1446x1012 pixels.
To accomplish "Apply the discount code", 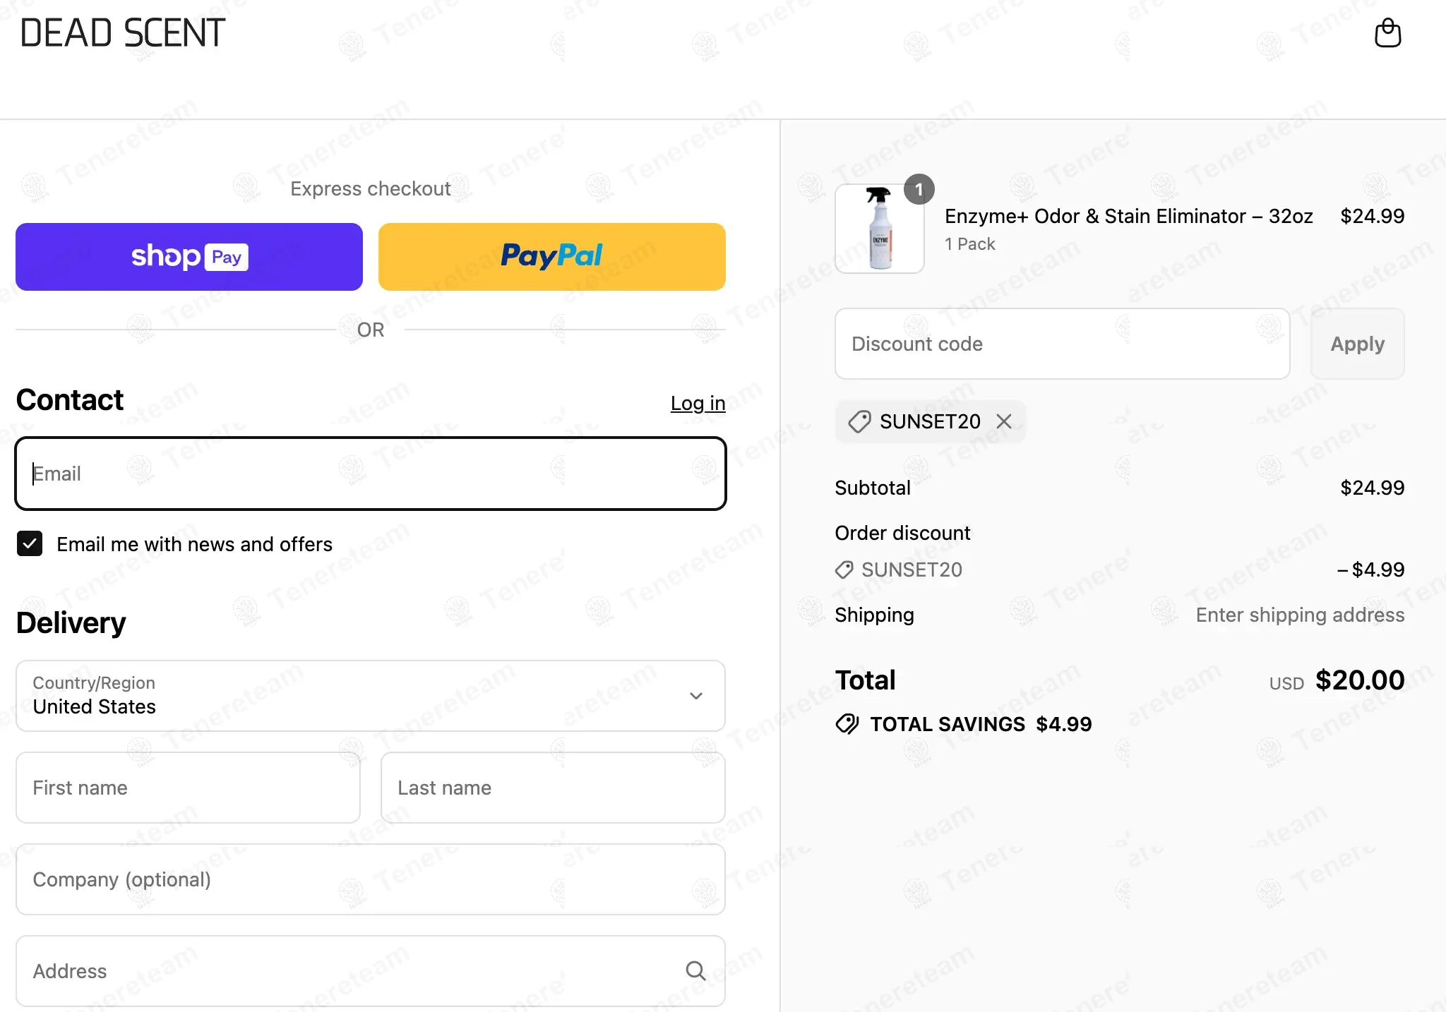I will (1357, 344).
